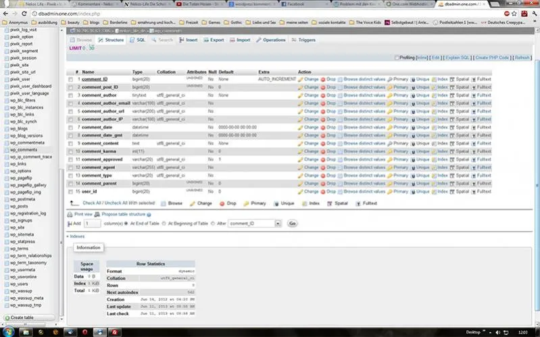540x337 pixels.
Task: Open the SQL tab
Action: coord(137,41)
